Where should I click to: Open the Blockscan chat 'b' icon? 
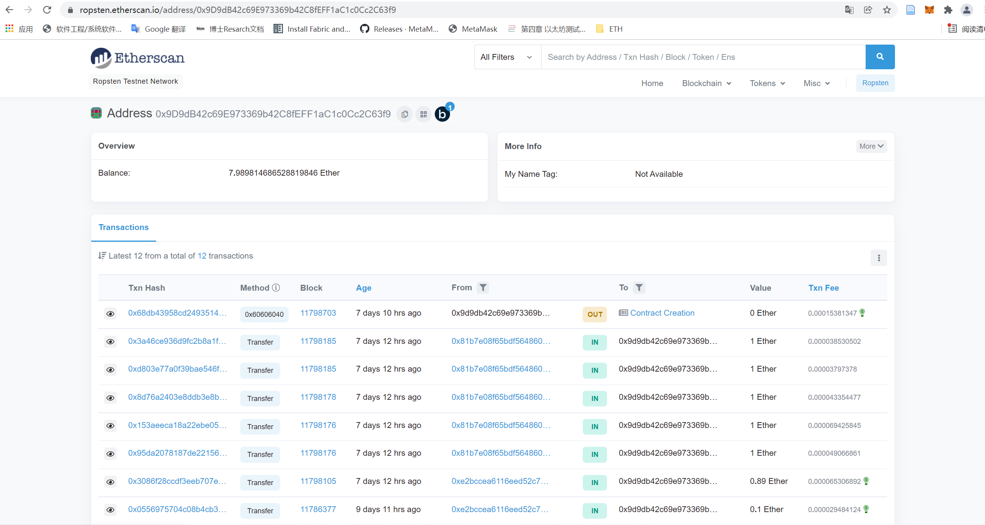pos(443,114)
